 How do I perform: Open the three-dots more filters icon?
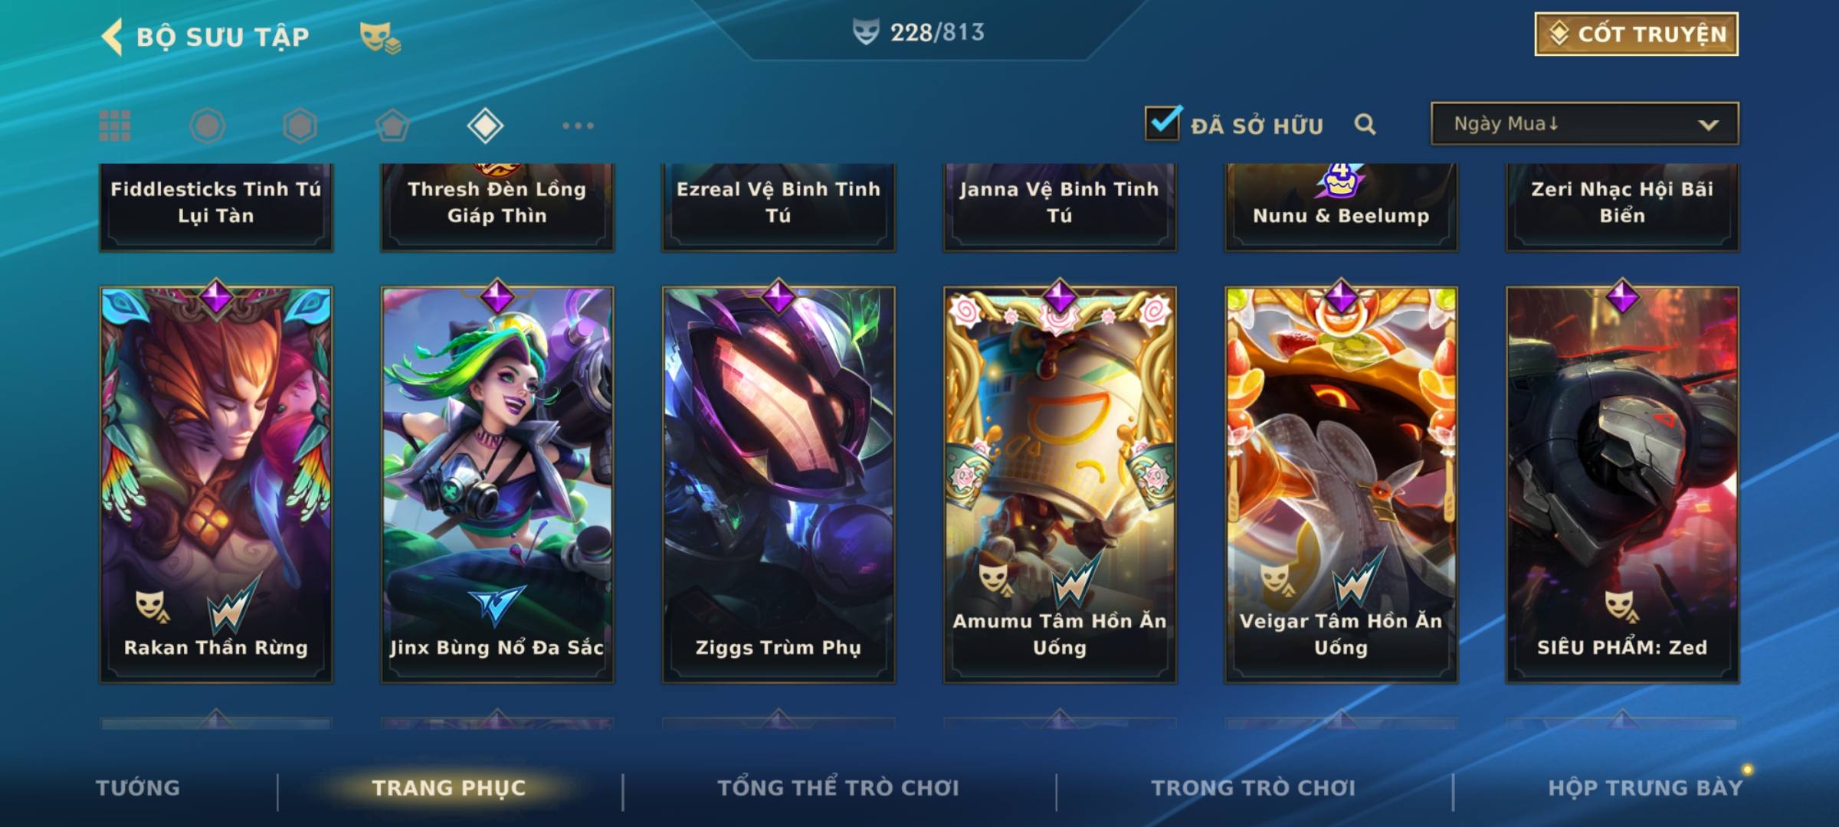point(578,126)
